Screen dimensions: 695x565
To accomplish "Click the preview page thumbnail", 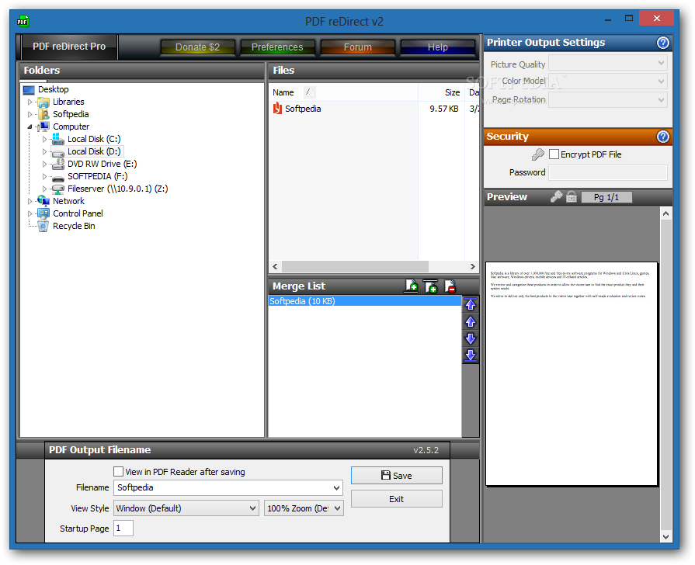I will tap(572, 373).
